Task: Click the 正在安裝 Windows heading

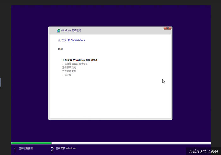Action: tap(71, 40)
